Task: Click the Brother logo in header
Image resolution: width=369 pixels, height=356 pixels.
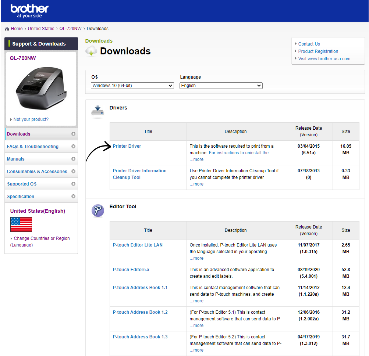Action: 29,11
